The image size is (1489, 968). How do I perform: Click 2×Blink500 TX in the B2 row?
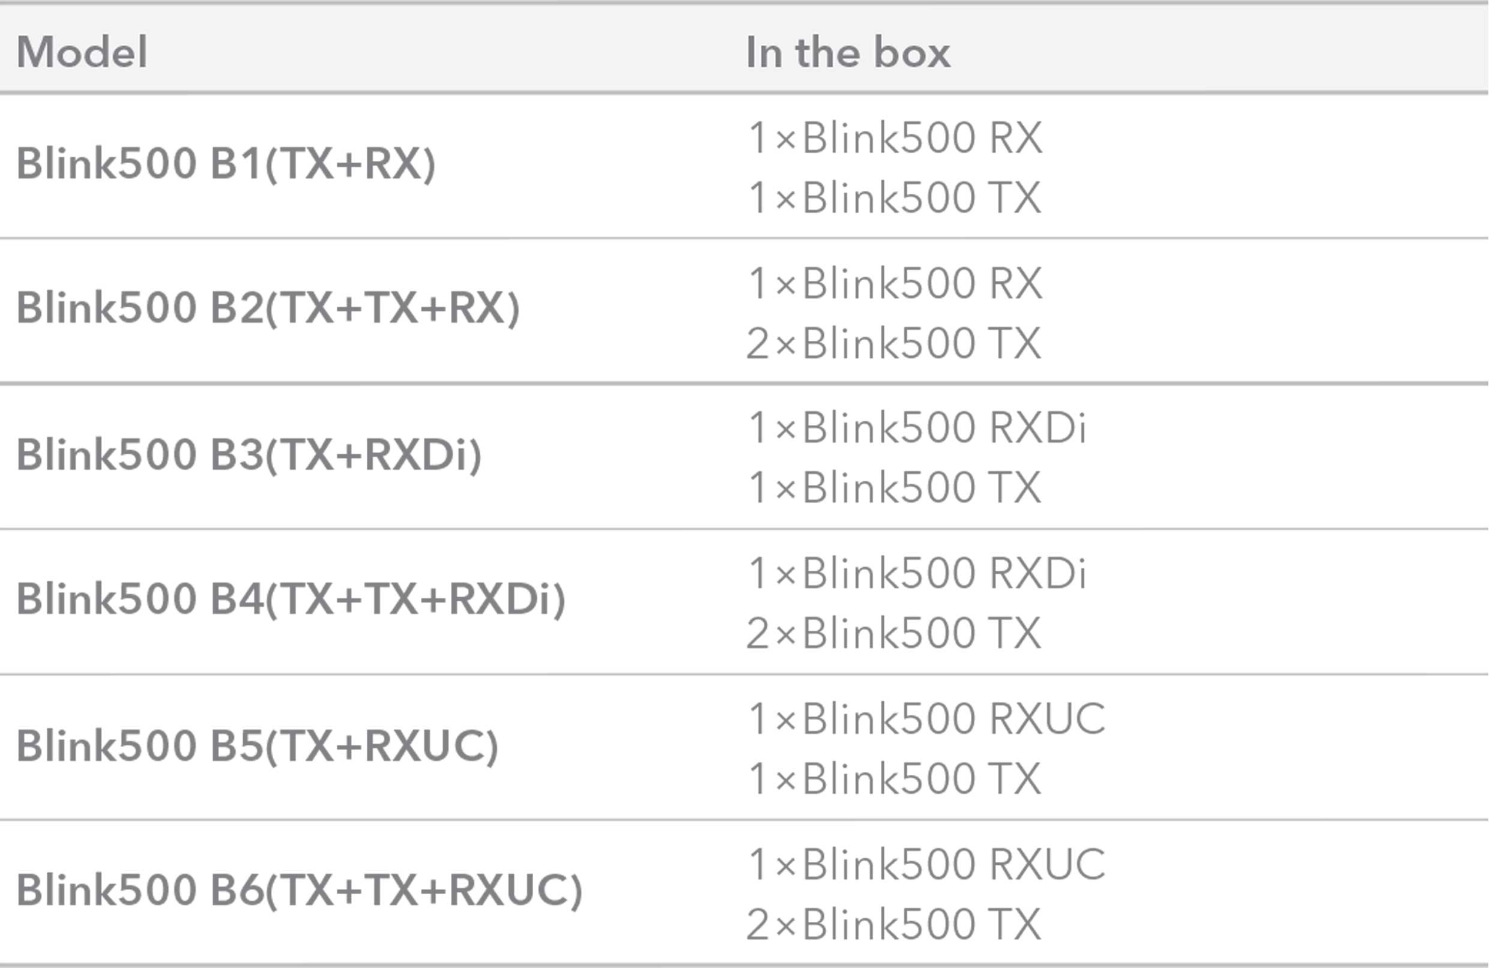(894, 343)
